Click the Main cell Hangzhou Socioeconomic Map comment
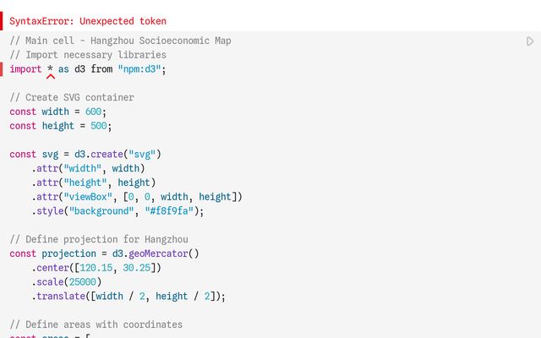Screen dimensions: 541x338 [x=120, y=41]
